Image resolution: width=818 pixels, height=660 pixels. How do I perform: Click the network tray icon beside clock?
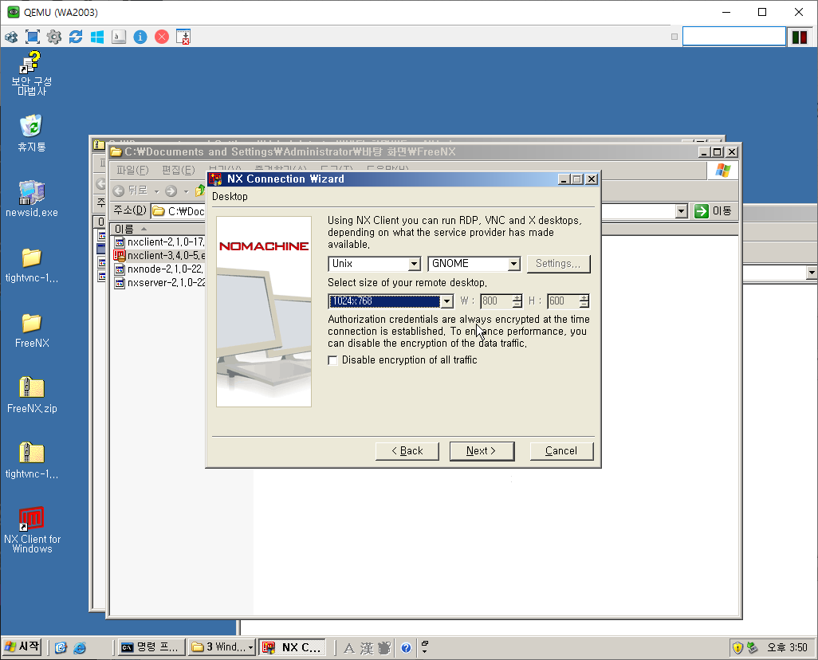752,648
